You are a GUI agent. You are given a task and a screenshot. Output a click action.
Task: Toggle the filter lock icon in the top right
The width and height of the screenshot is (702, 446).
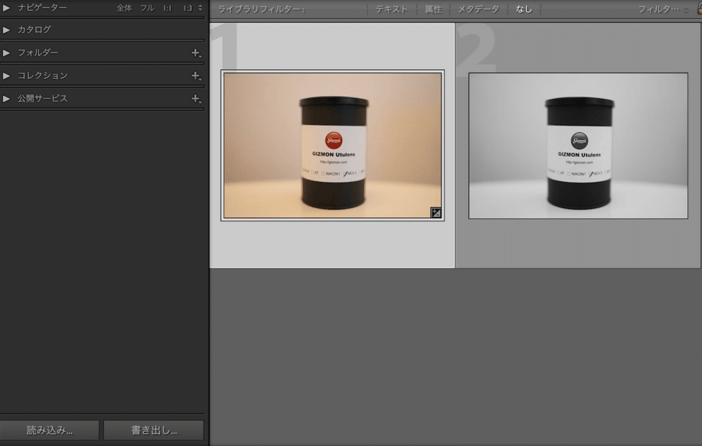pyautogui.click(x=699, y=9)
